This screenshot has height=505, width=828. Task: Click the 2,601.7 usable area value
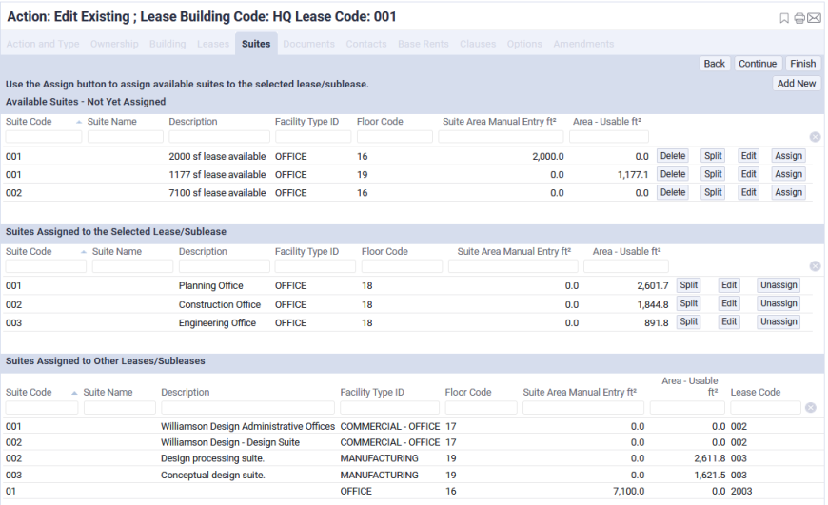pos(653,286)
